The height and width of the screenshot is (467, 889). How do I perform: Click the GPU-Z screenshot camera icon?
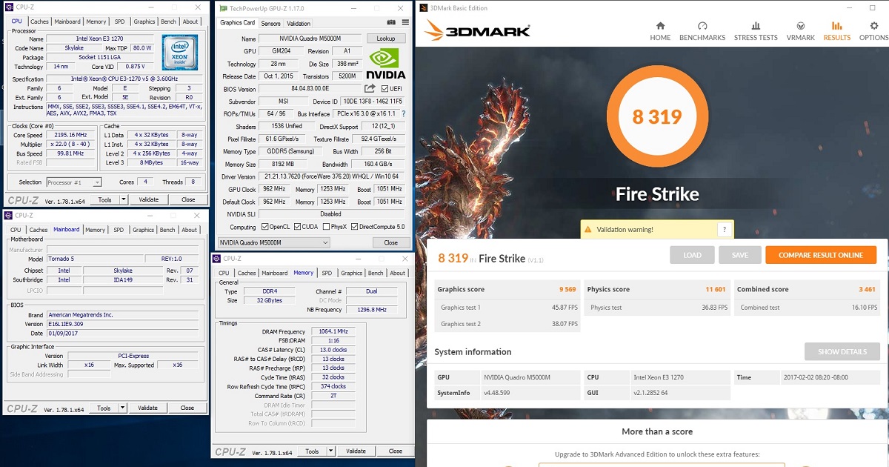pos(392,23)
